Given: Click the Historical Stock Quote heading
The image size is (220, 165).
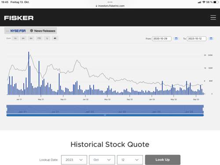Looking at the screenshot, I should [x=110, y=144].
